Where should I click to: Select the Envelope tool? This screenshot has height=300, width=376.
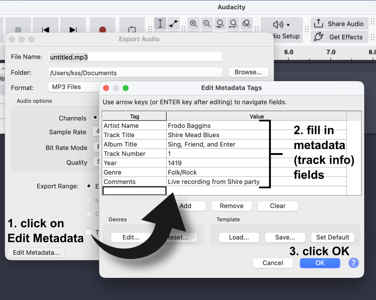173,23
